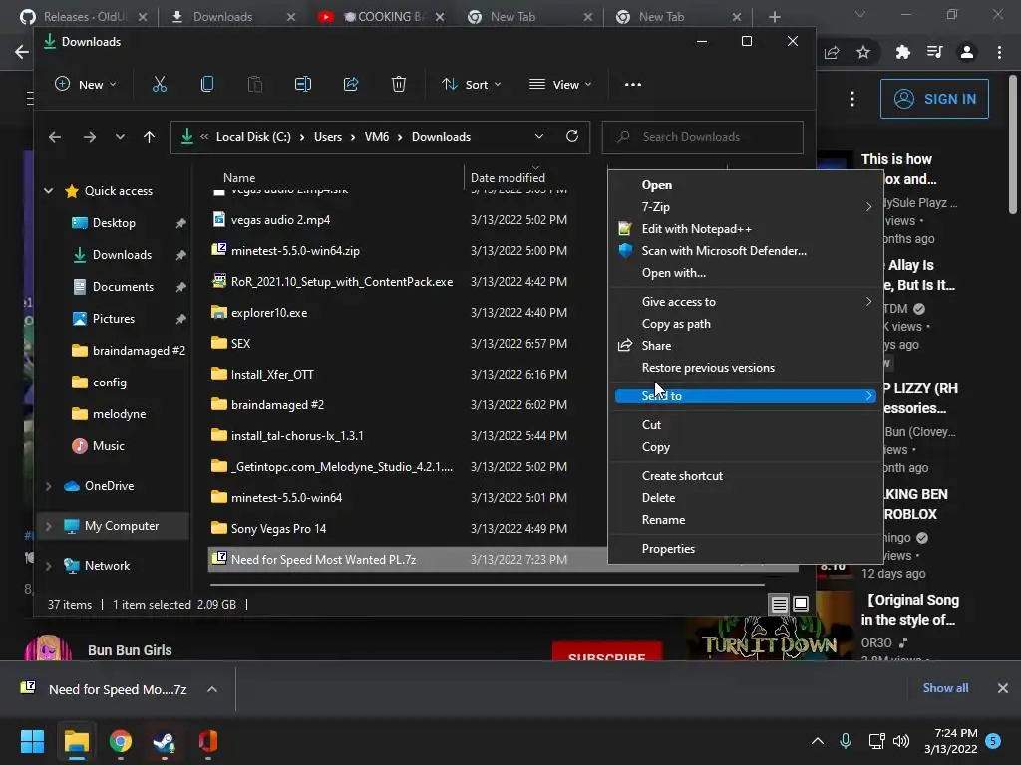Switch to large thumbnails view icon
The image size is (1021, 765).
pos(801,605)
